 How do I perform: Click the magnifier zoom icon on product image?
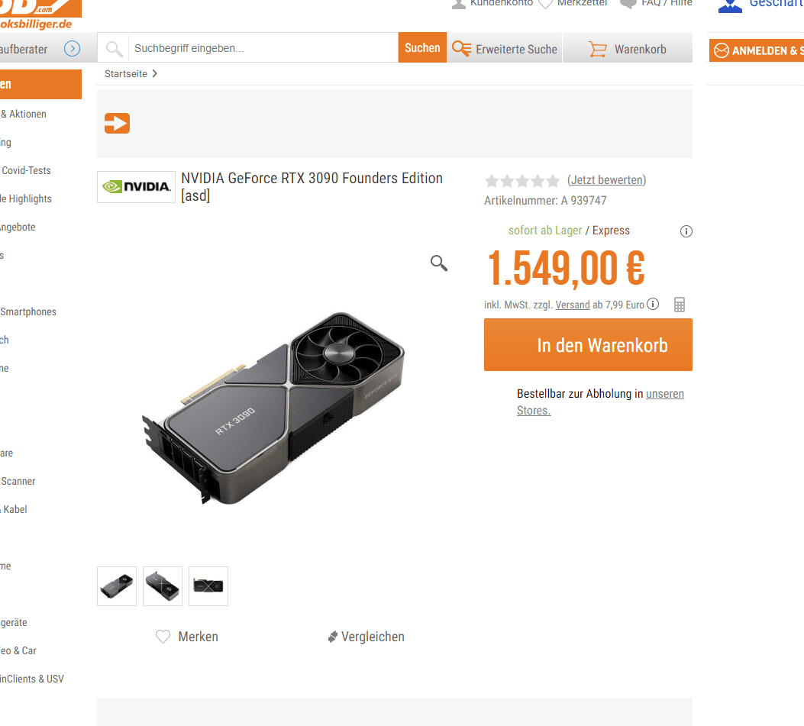(439, 263)
